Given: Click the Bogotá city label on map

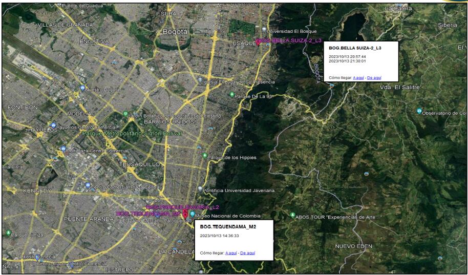Looking at the screenshot, I should coord(175,31).
